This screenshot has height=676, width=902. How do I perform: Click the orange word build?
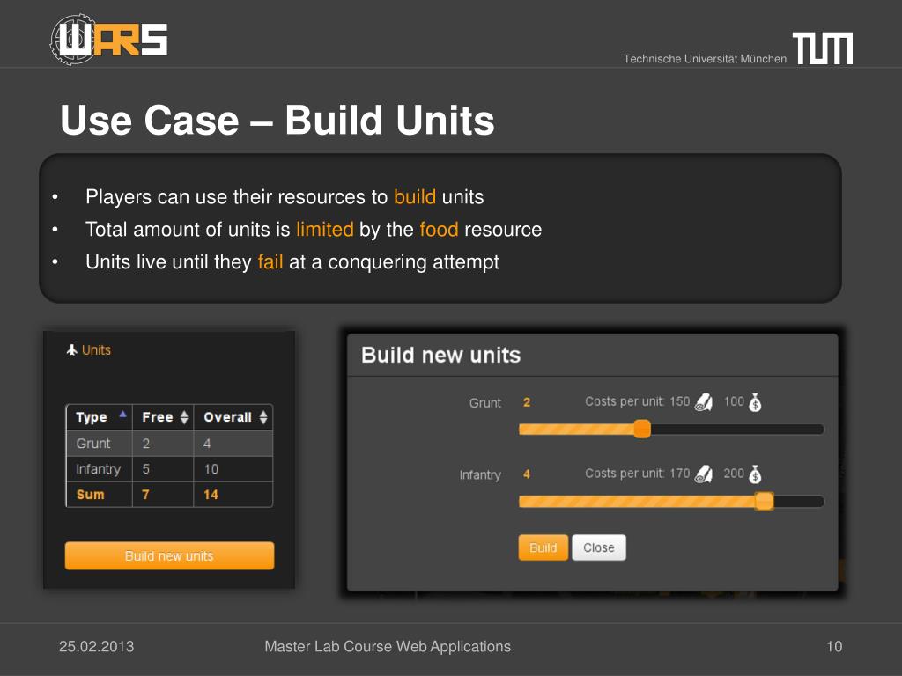pos(415,197)
